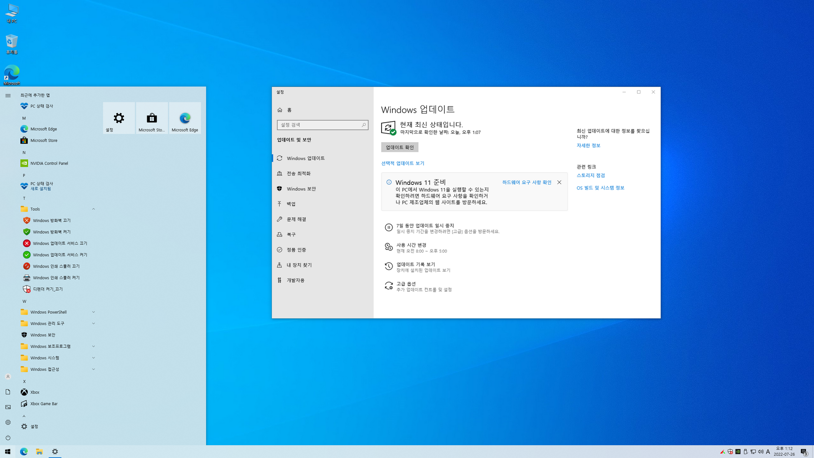Click the 설정 검색 search field
814x458 pixels.
pyautogui.click(x=323, y=125)
